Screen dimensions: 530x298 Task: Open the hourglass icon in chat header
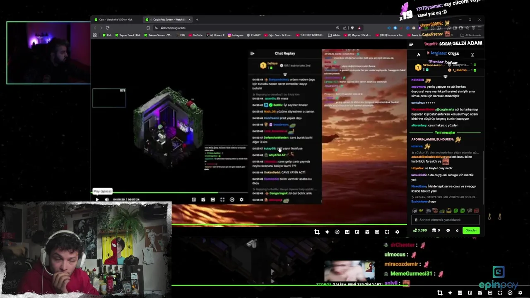[472, 55]
